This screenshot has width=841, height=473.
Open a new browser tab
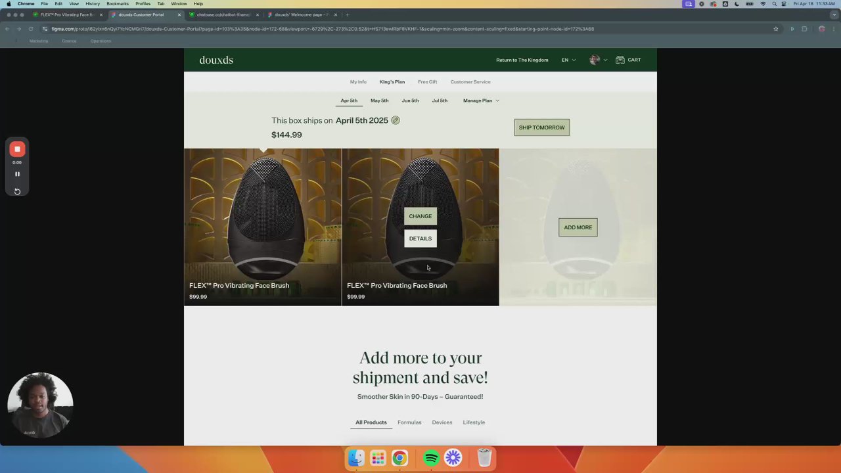tap(348, 14)
